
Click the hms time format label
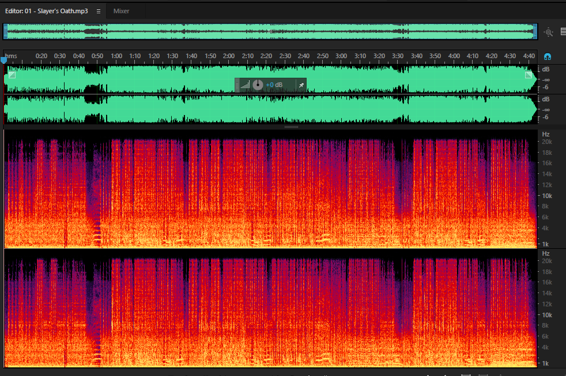11,56
